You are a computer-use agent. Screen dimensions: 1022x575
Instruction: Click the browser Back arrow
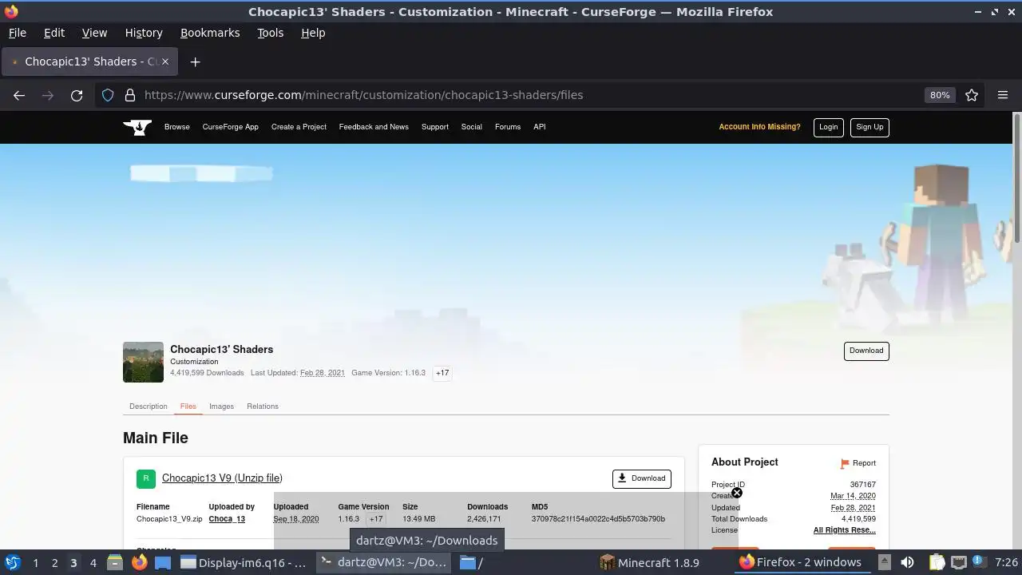tap(19, 95)
